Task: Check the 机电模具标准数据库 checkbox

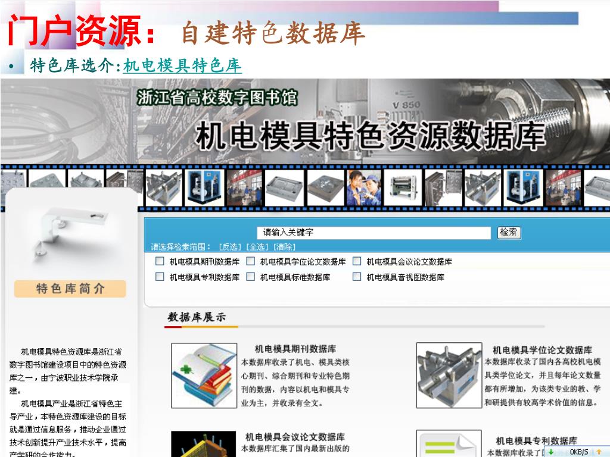Action: point(251,277)
